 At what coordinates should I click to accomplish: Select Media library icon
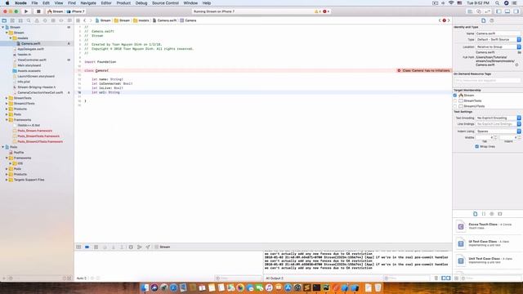click(x=500, y=214)
